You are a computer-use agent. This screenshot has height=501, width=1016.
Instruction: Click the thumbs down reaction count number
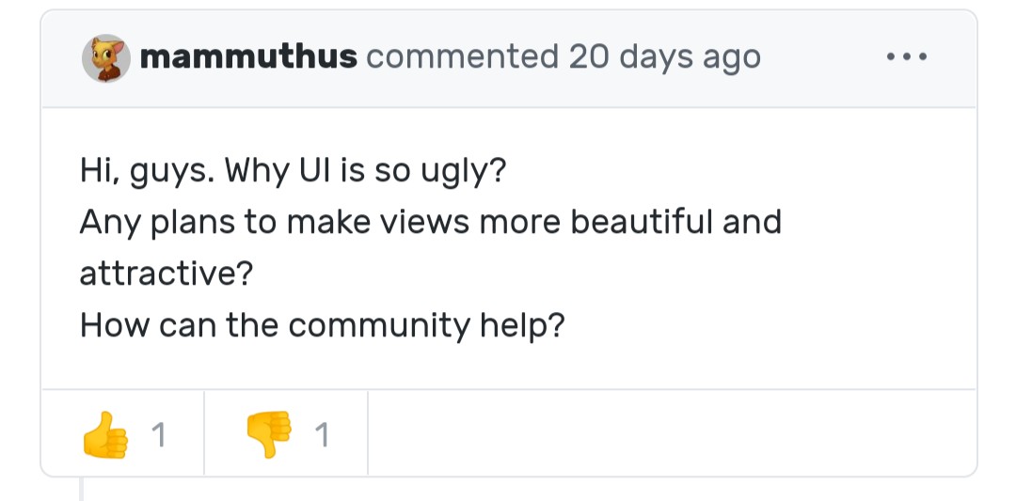coord(322,435)
